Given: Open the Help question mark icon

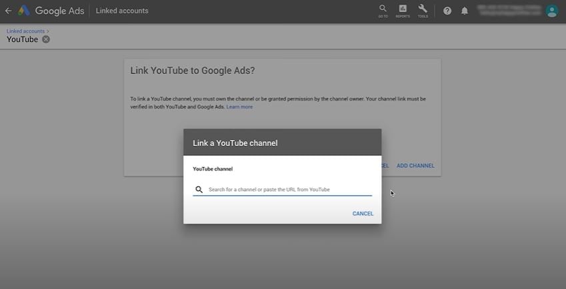Looking at the screenshot, I should pyautogui.click(x=447, y=11).
